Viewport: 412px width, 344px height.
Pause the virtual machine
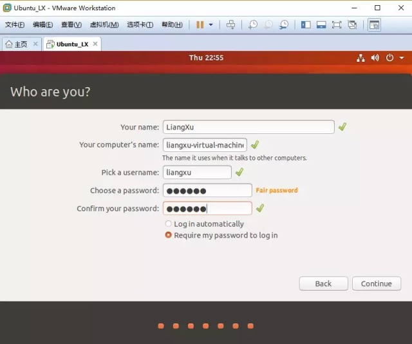pos(200,25)
